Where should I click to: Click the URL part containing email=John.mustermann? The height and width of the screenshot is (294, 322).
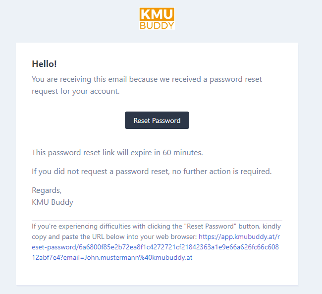(x=112, y=258)
